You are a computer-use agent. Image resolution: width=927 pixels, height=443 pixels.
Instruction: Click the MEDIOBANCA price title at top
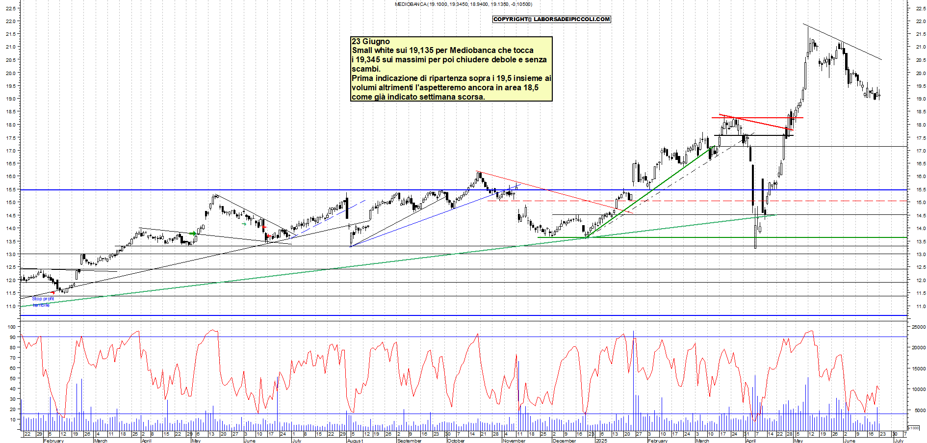coord(463,4)
